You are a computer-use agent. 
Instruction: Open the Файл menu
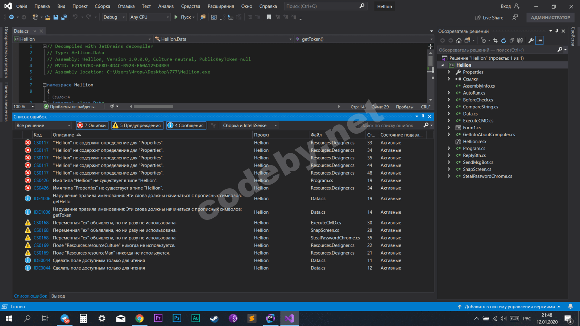[22, 6]
